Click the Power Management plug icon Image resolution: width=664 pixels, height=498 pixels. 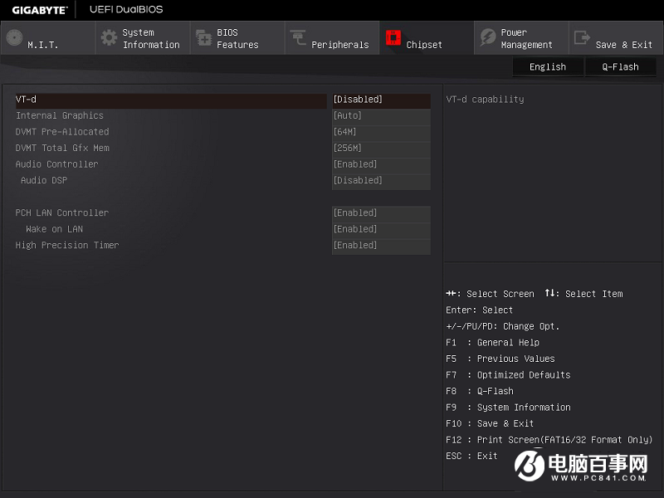click(x=487, y=38)
